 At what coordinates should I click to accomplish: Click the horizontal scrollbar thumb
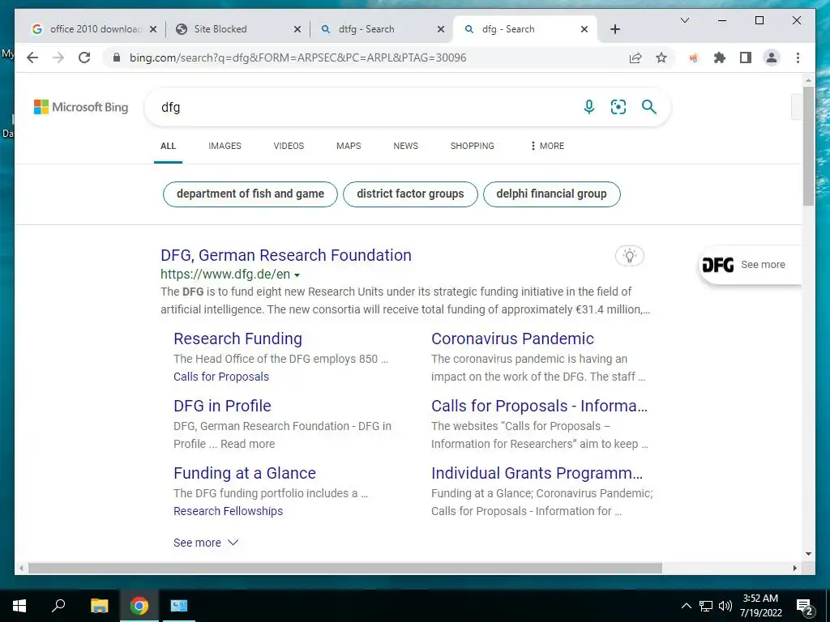coord(344,568)
